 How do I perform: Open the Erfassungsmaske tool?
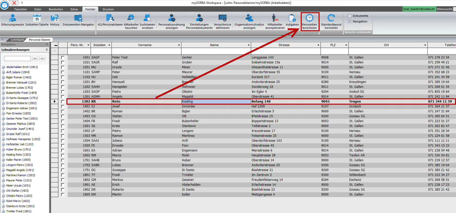tap(12, 20)
